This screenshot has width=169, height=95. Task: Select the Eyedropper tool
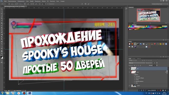click(x=2, y=21)
